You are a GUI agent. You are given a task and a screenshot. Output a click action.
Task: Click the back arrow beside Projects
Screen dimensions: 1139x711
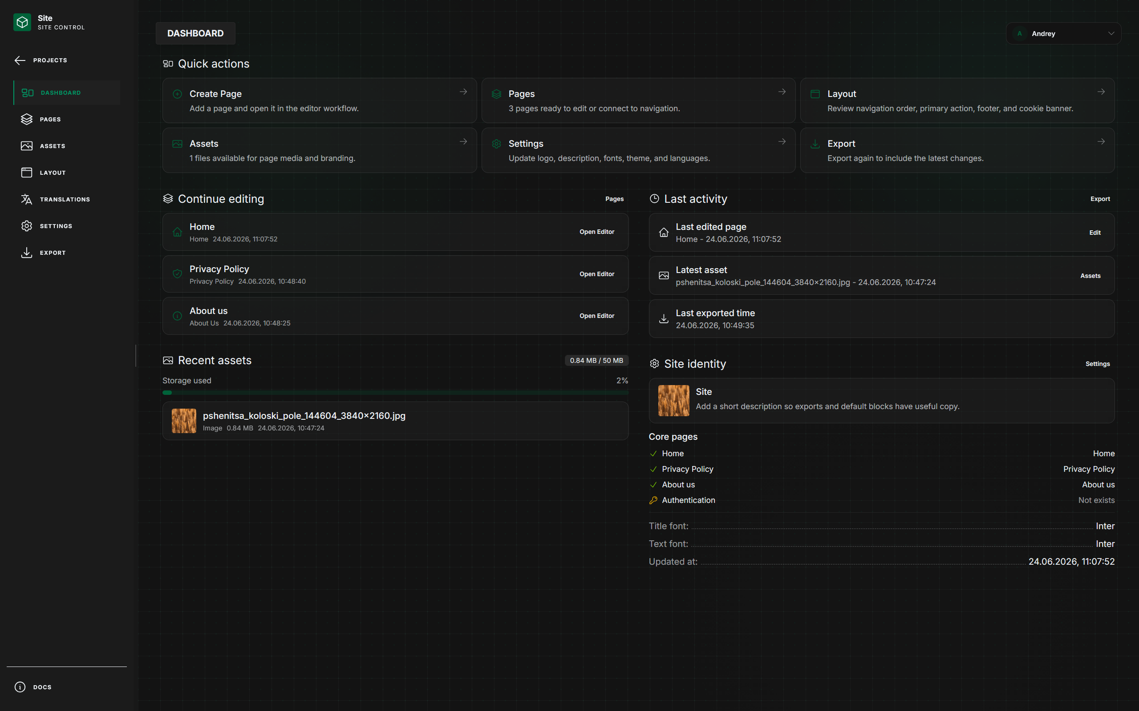(20, 60)
